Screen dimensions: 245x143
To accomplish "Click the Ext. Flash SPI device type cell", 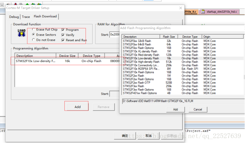I will (x=190, y=69).
